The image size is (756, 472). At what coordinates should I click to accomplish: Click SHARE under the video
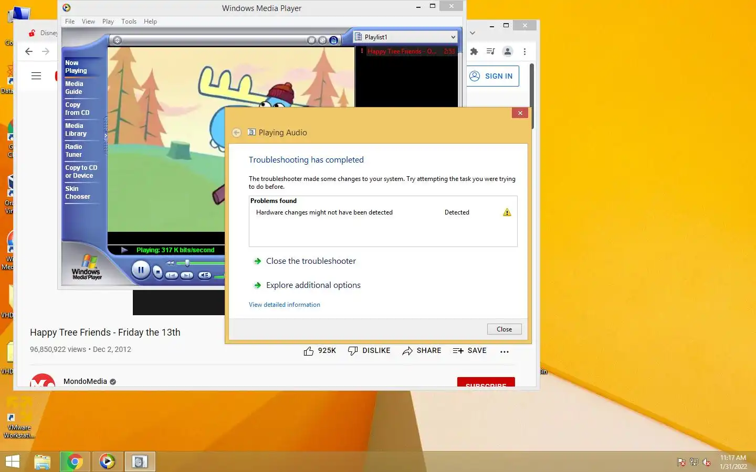[x=422, y=351]
